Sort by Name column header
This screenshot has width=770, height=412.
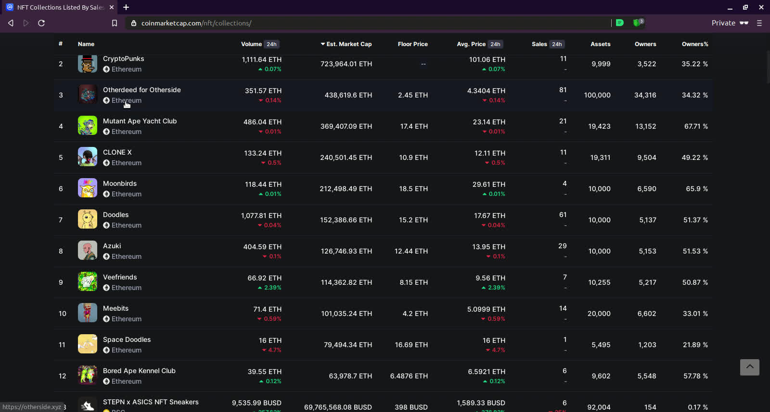tap(86, 44)
